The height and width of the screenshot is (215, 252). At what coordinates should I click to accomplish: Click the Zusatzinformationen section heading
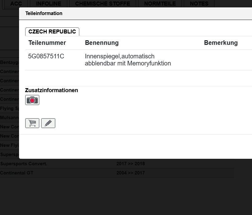(51, 90)
